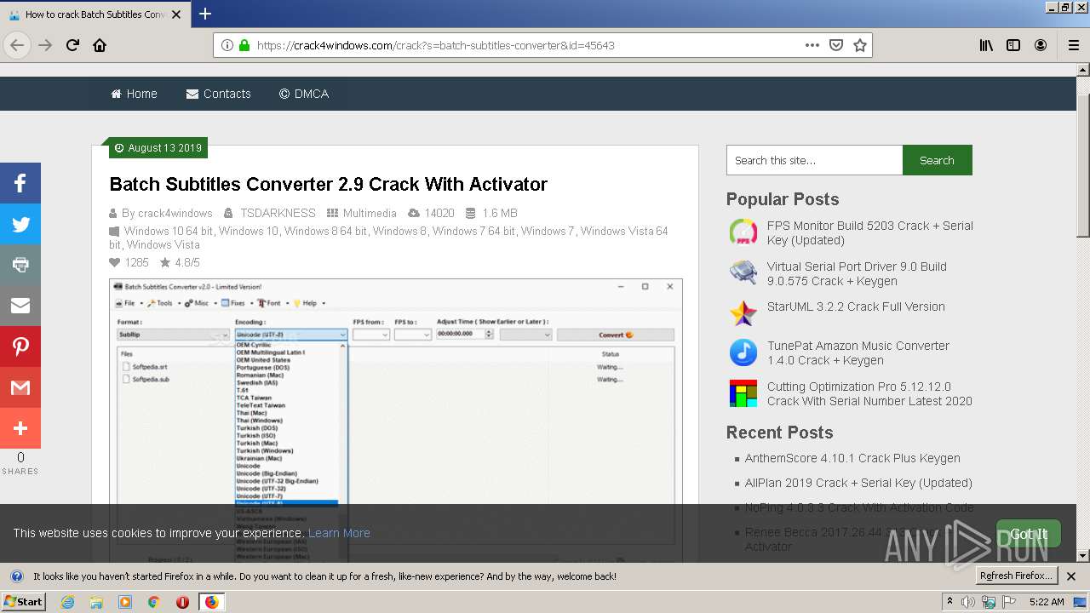The width and height of the screenshot is (1090, 613).
Task: Print page via sidebar printer button
Action: [20, 265]
